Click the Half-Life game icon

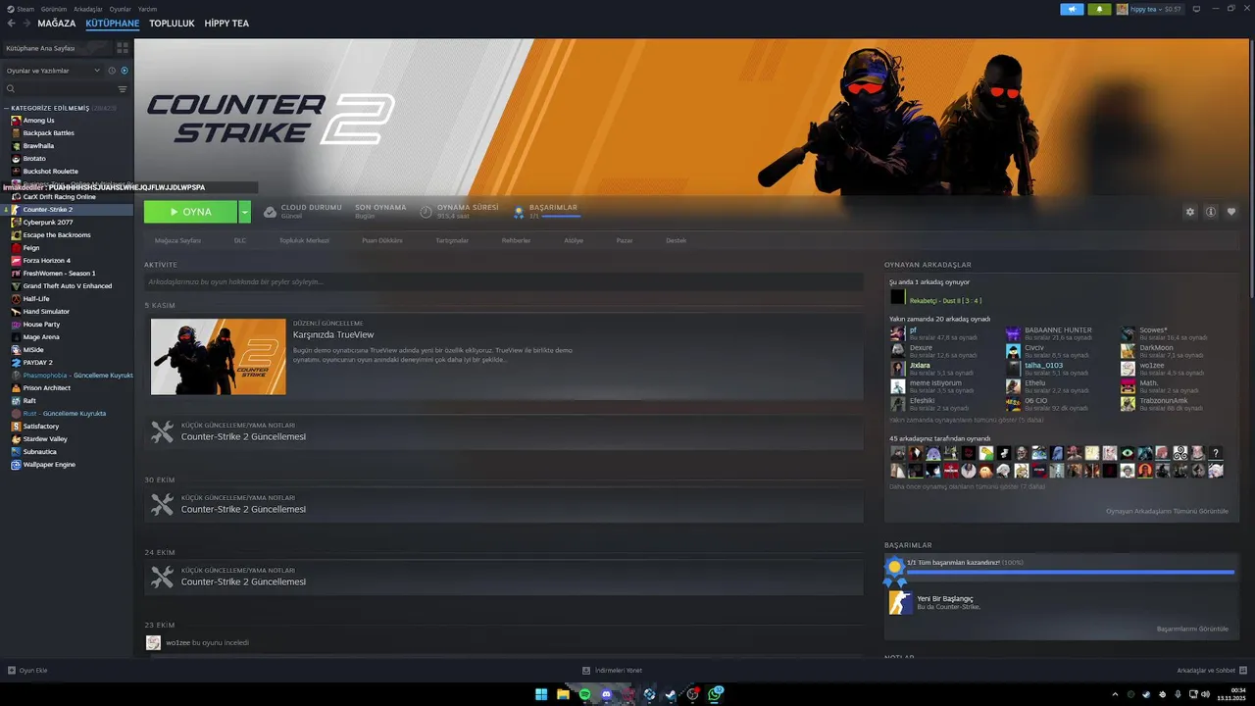16,299
